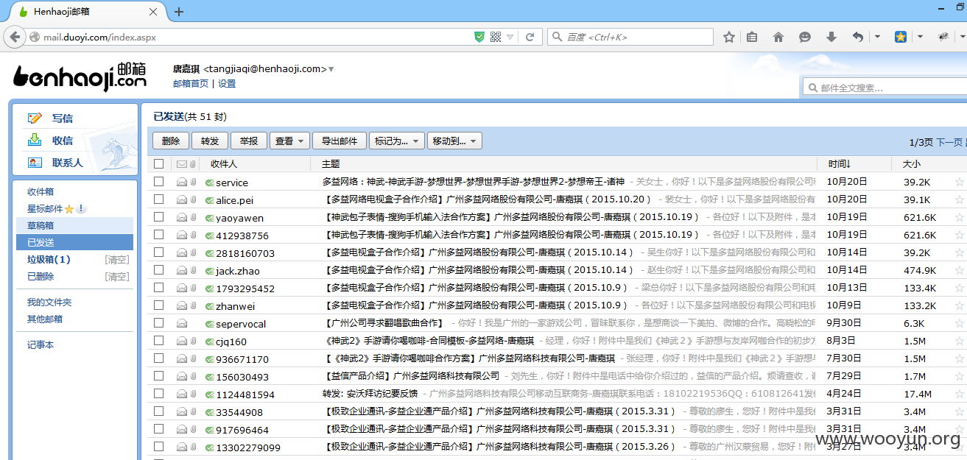The height and width of the screenshot is (460, 967).
Task: Click the magnifier icon in mail search box
Action: (x=812, y=88)
